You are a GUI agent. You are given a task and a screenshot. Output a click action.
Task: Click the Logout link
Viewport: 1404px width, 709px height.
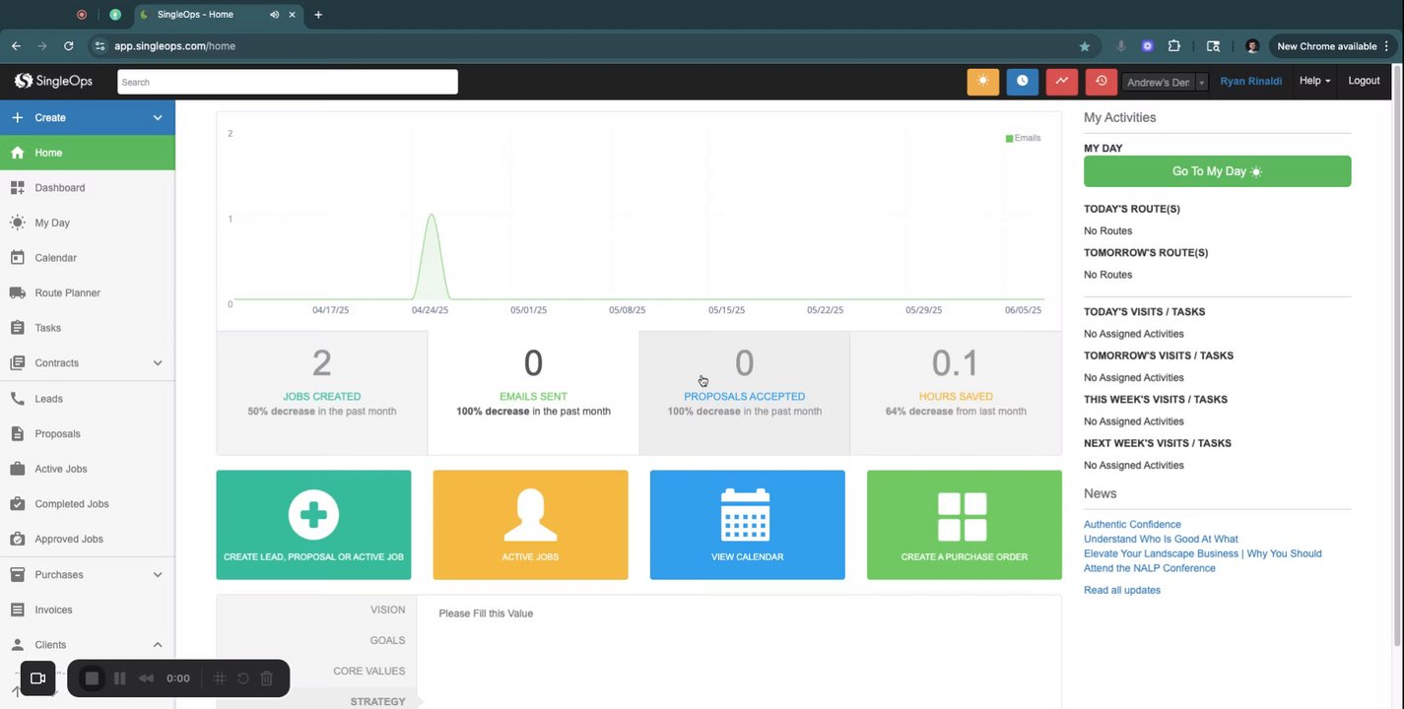pyautogui.click(x=1364, y=81)
